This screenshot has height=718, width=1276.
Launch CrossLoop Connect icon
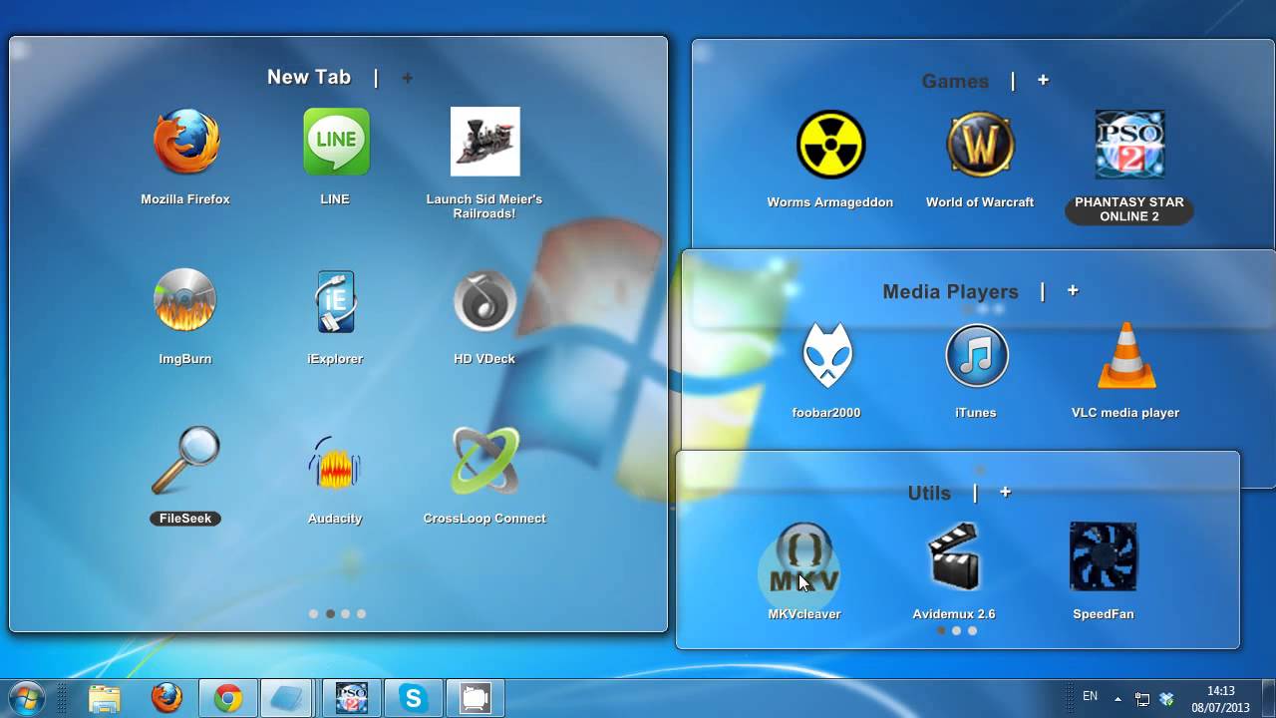(x=484, y=461)
